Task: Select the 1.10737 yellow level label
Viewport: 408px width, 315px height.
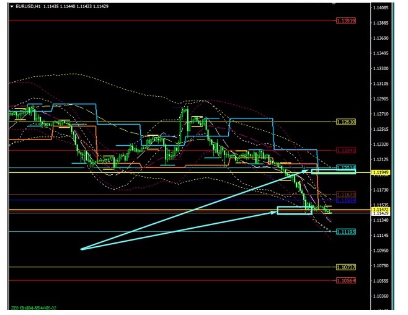Action: point(346,267)
